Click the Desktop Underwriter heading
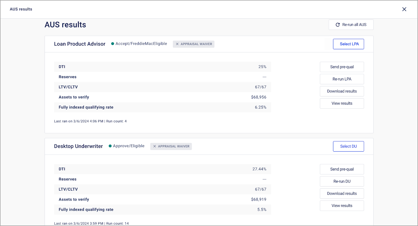Screen dimensions: 418x226 (x=78, y=146)
